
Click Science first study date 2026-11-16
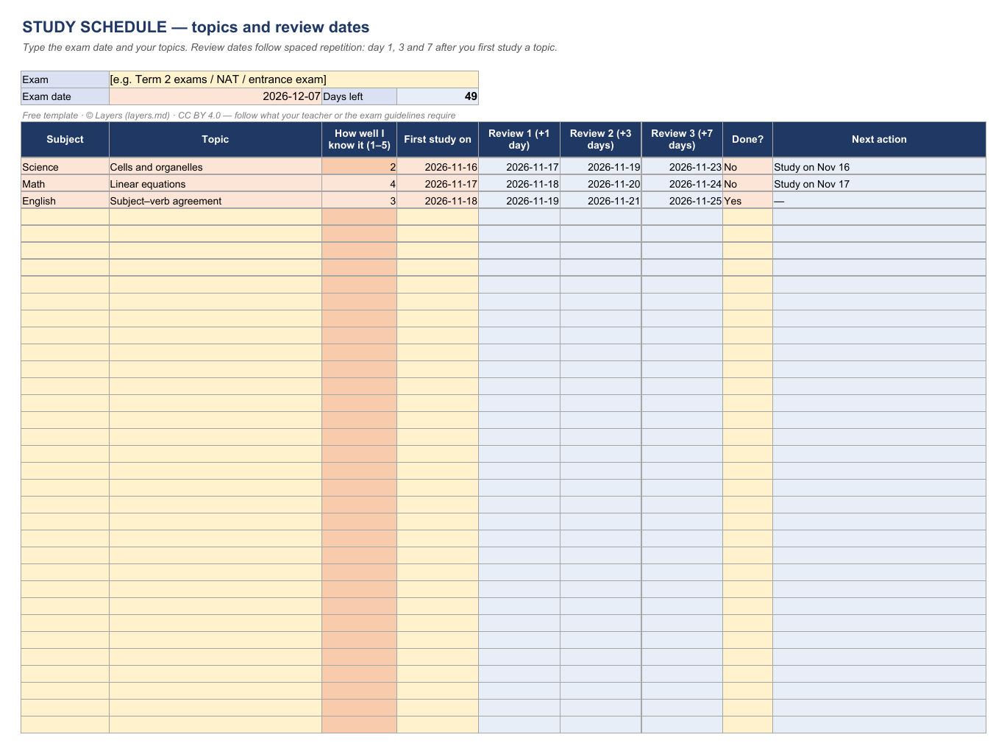pyautogui.click(x=438, y=167)
